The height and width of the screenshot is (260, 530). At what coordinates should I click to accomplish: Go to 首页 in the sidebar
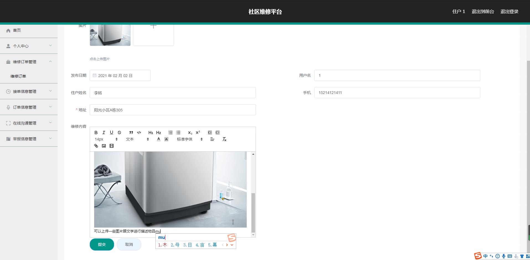click(29, 30)
